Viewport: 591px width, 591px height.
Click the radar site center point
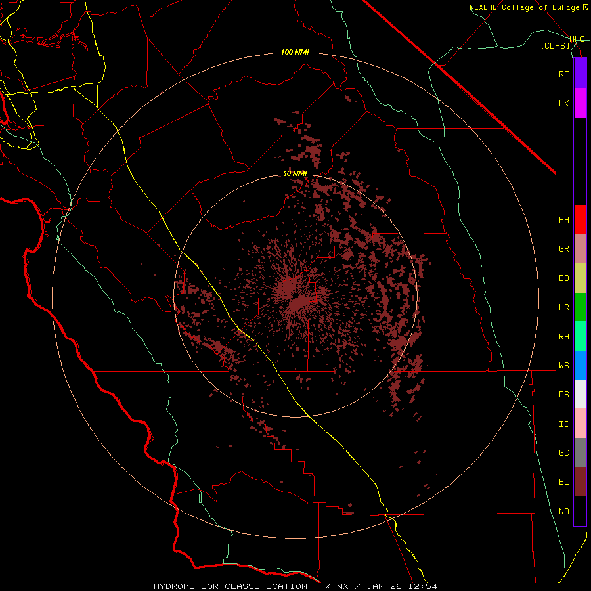point(295,295)
